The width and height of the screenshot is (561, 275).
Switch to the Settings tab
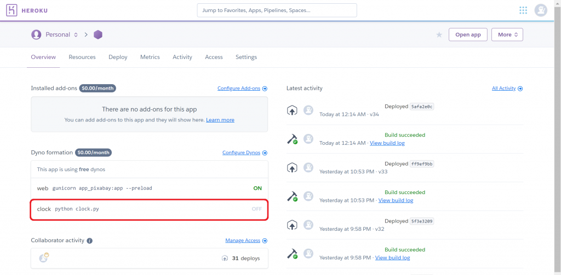246,57
